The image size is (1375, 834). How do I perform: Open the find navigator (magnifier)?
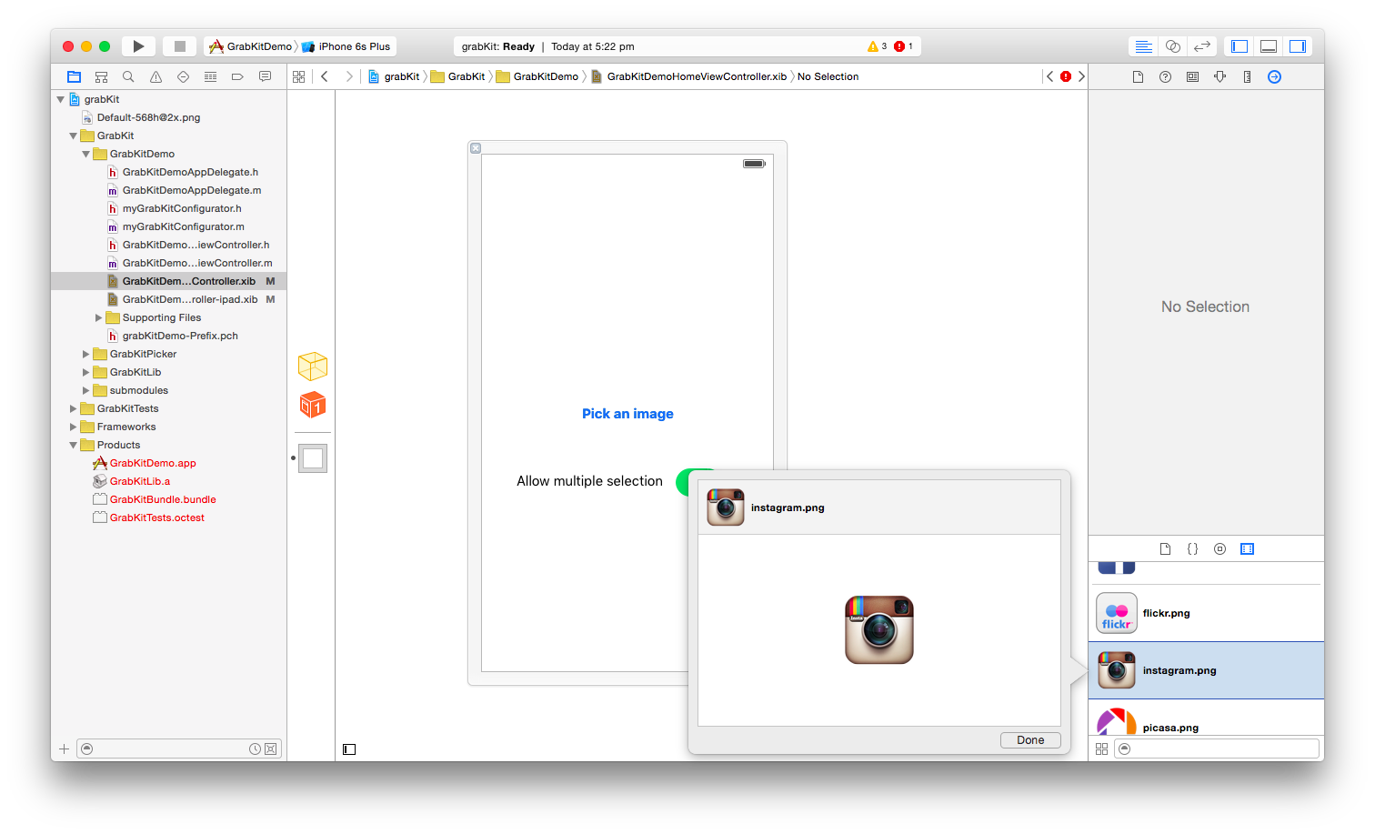pyautogui.click(x=128, y=77)
